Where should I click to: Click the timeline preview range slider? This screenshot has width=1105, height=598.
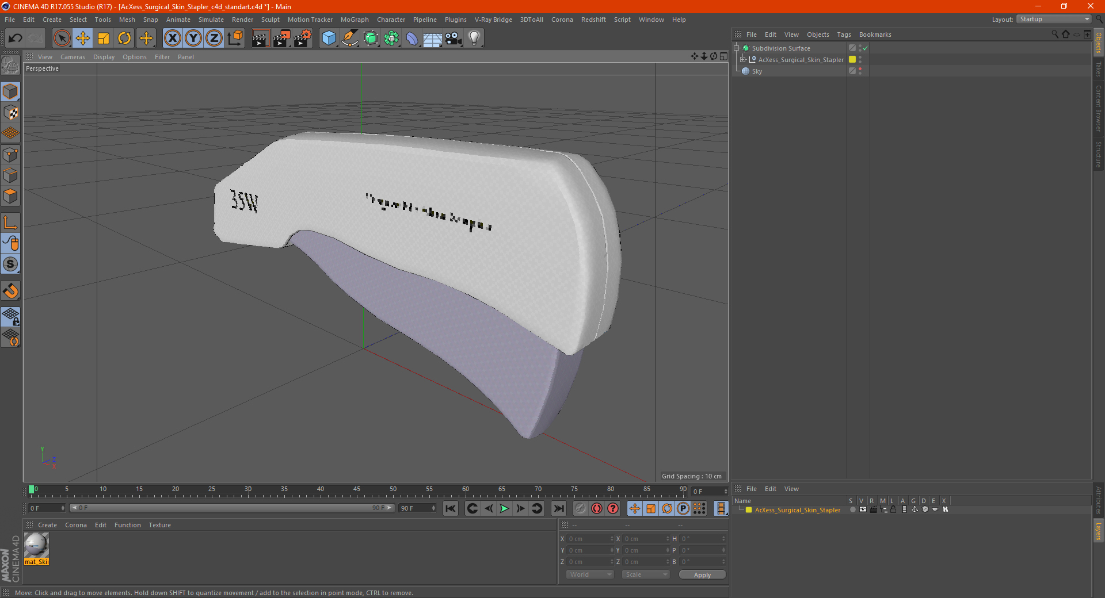coord(232,508)
